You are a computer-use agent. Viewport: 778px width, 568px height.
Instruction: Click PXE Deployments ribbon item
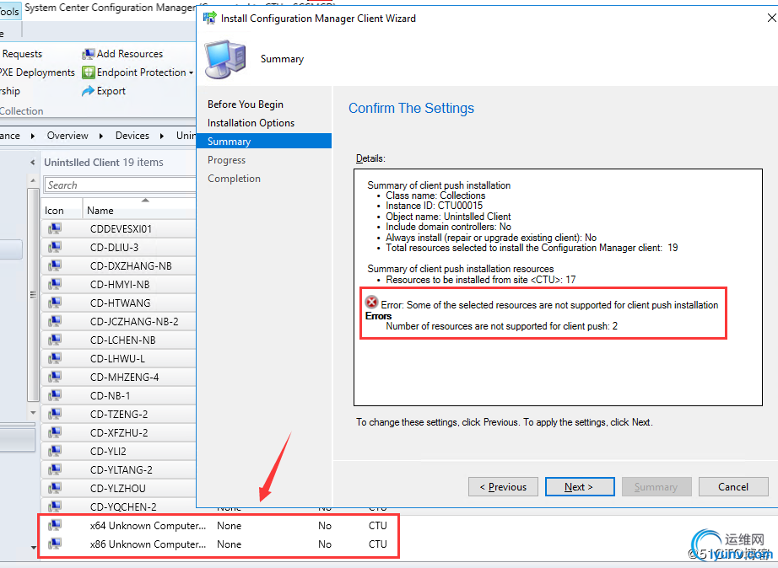pyautogui.click(x=37, y=72)
